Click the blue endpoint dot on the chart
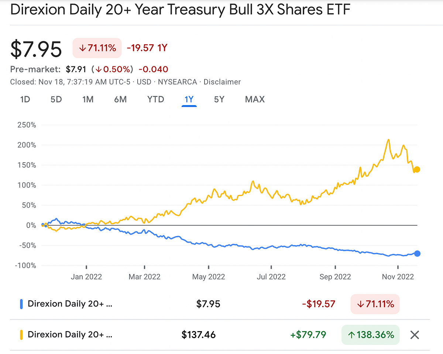 (x=417, y=253)
